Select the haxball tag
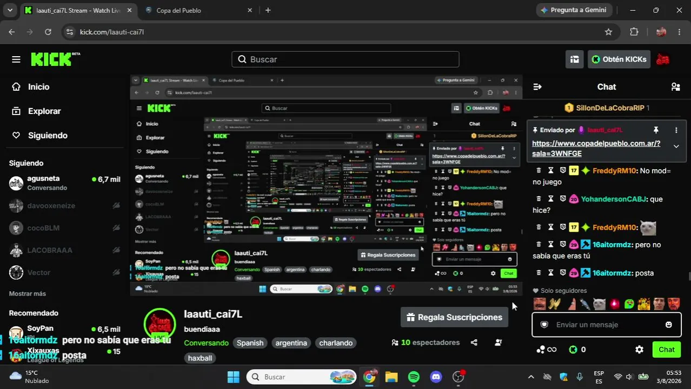Viewport: 691px width, 389px height. click(x=200, y=358)
